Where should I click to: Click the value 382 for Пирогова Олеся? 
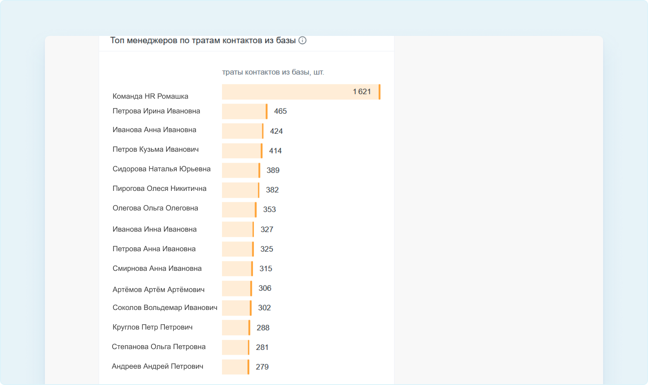pos(272,190)
